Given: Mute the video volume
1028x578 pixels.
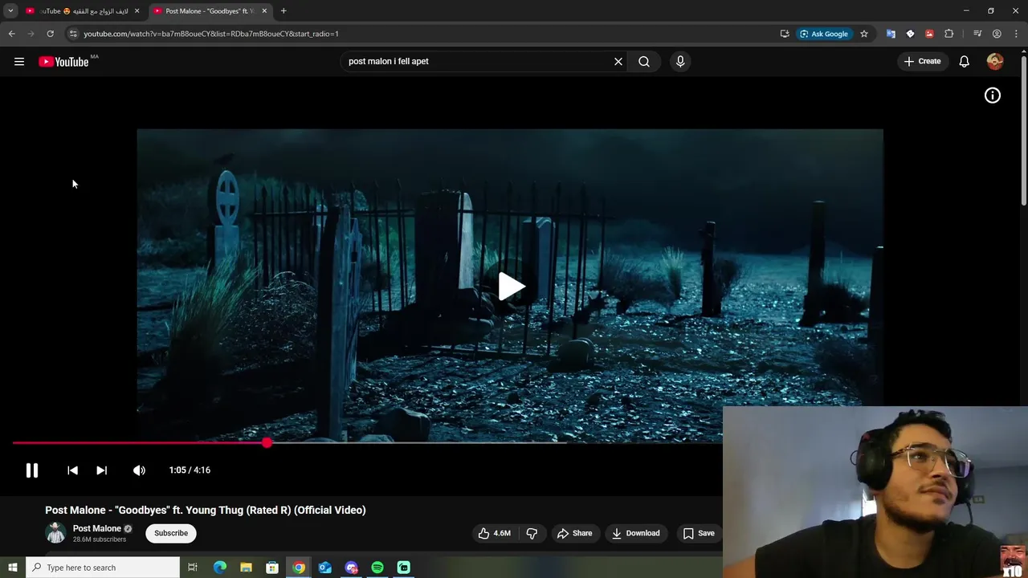Looking at the screenshot, I should [139, 470].
